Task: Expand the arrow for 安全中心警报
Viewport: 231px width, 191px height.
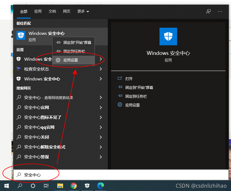Action: point(101,157)
